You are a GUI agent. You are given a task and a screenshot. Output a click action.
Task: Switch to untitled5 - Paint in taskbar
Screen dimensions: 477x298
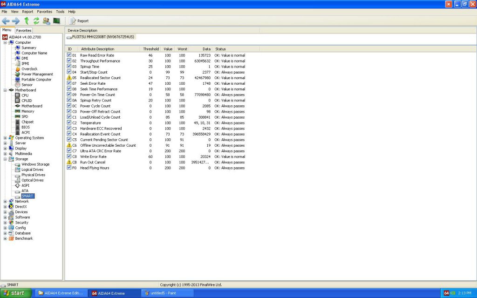click(167, 293)
